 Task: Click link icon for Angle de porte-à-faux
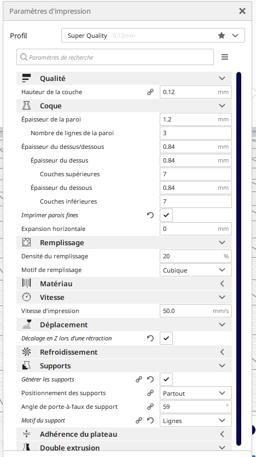click(x=150, y=407)
